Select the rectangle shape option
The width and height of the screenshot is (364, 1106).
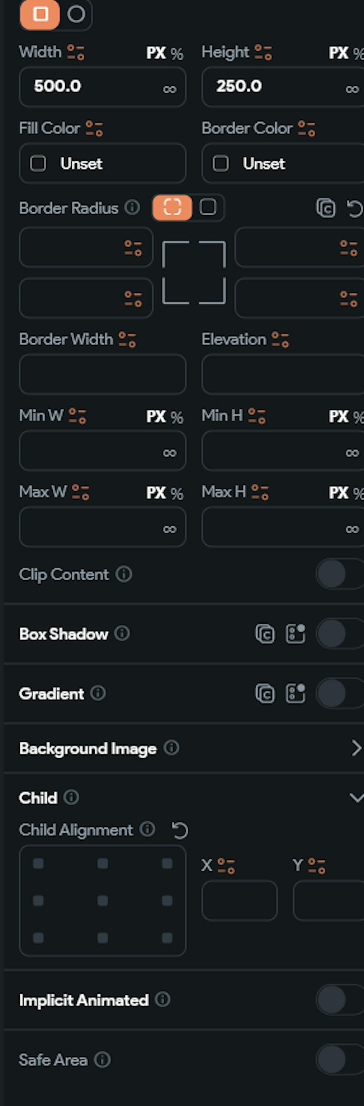40,14
